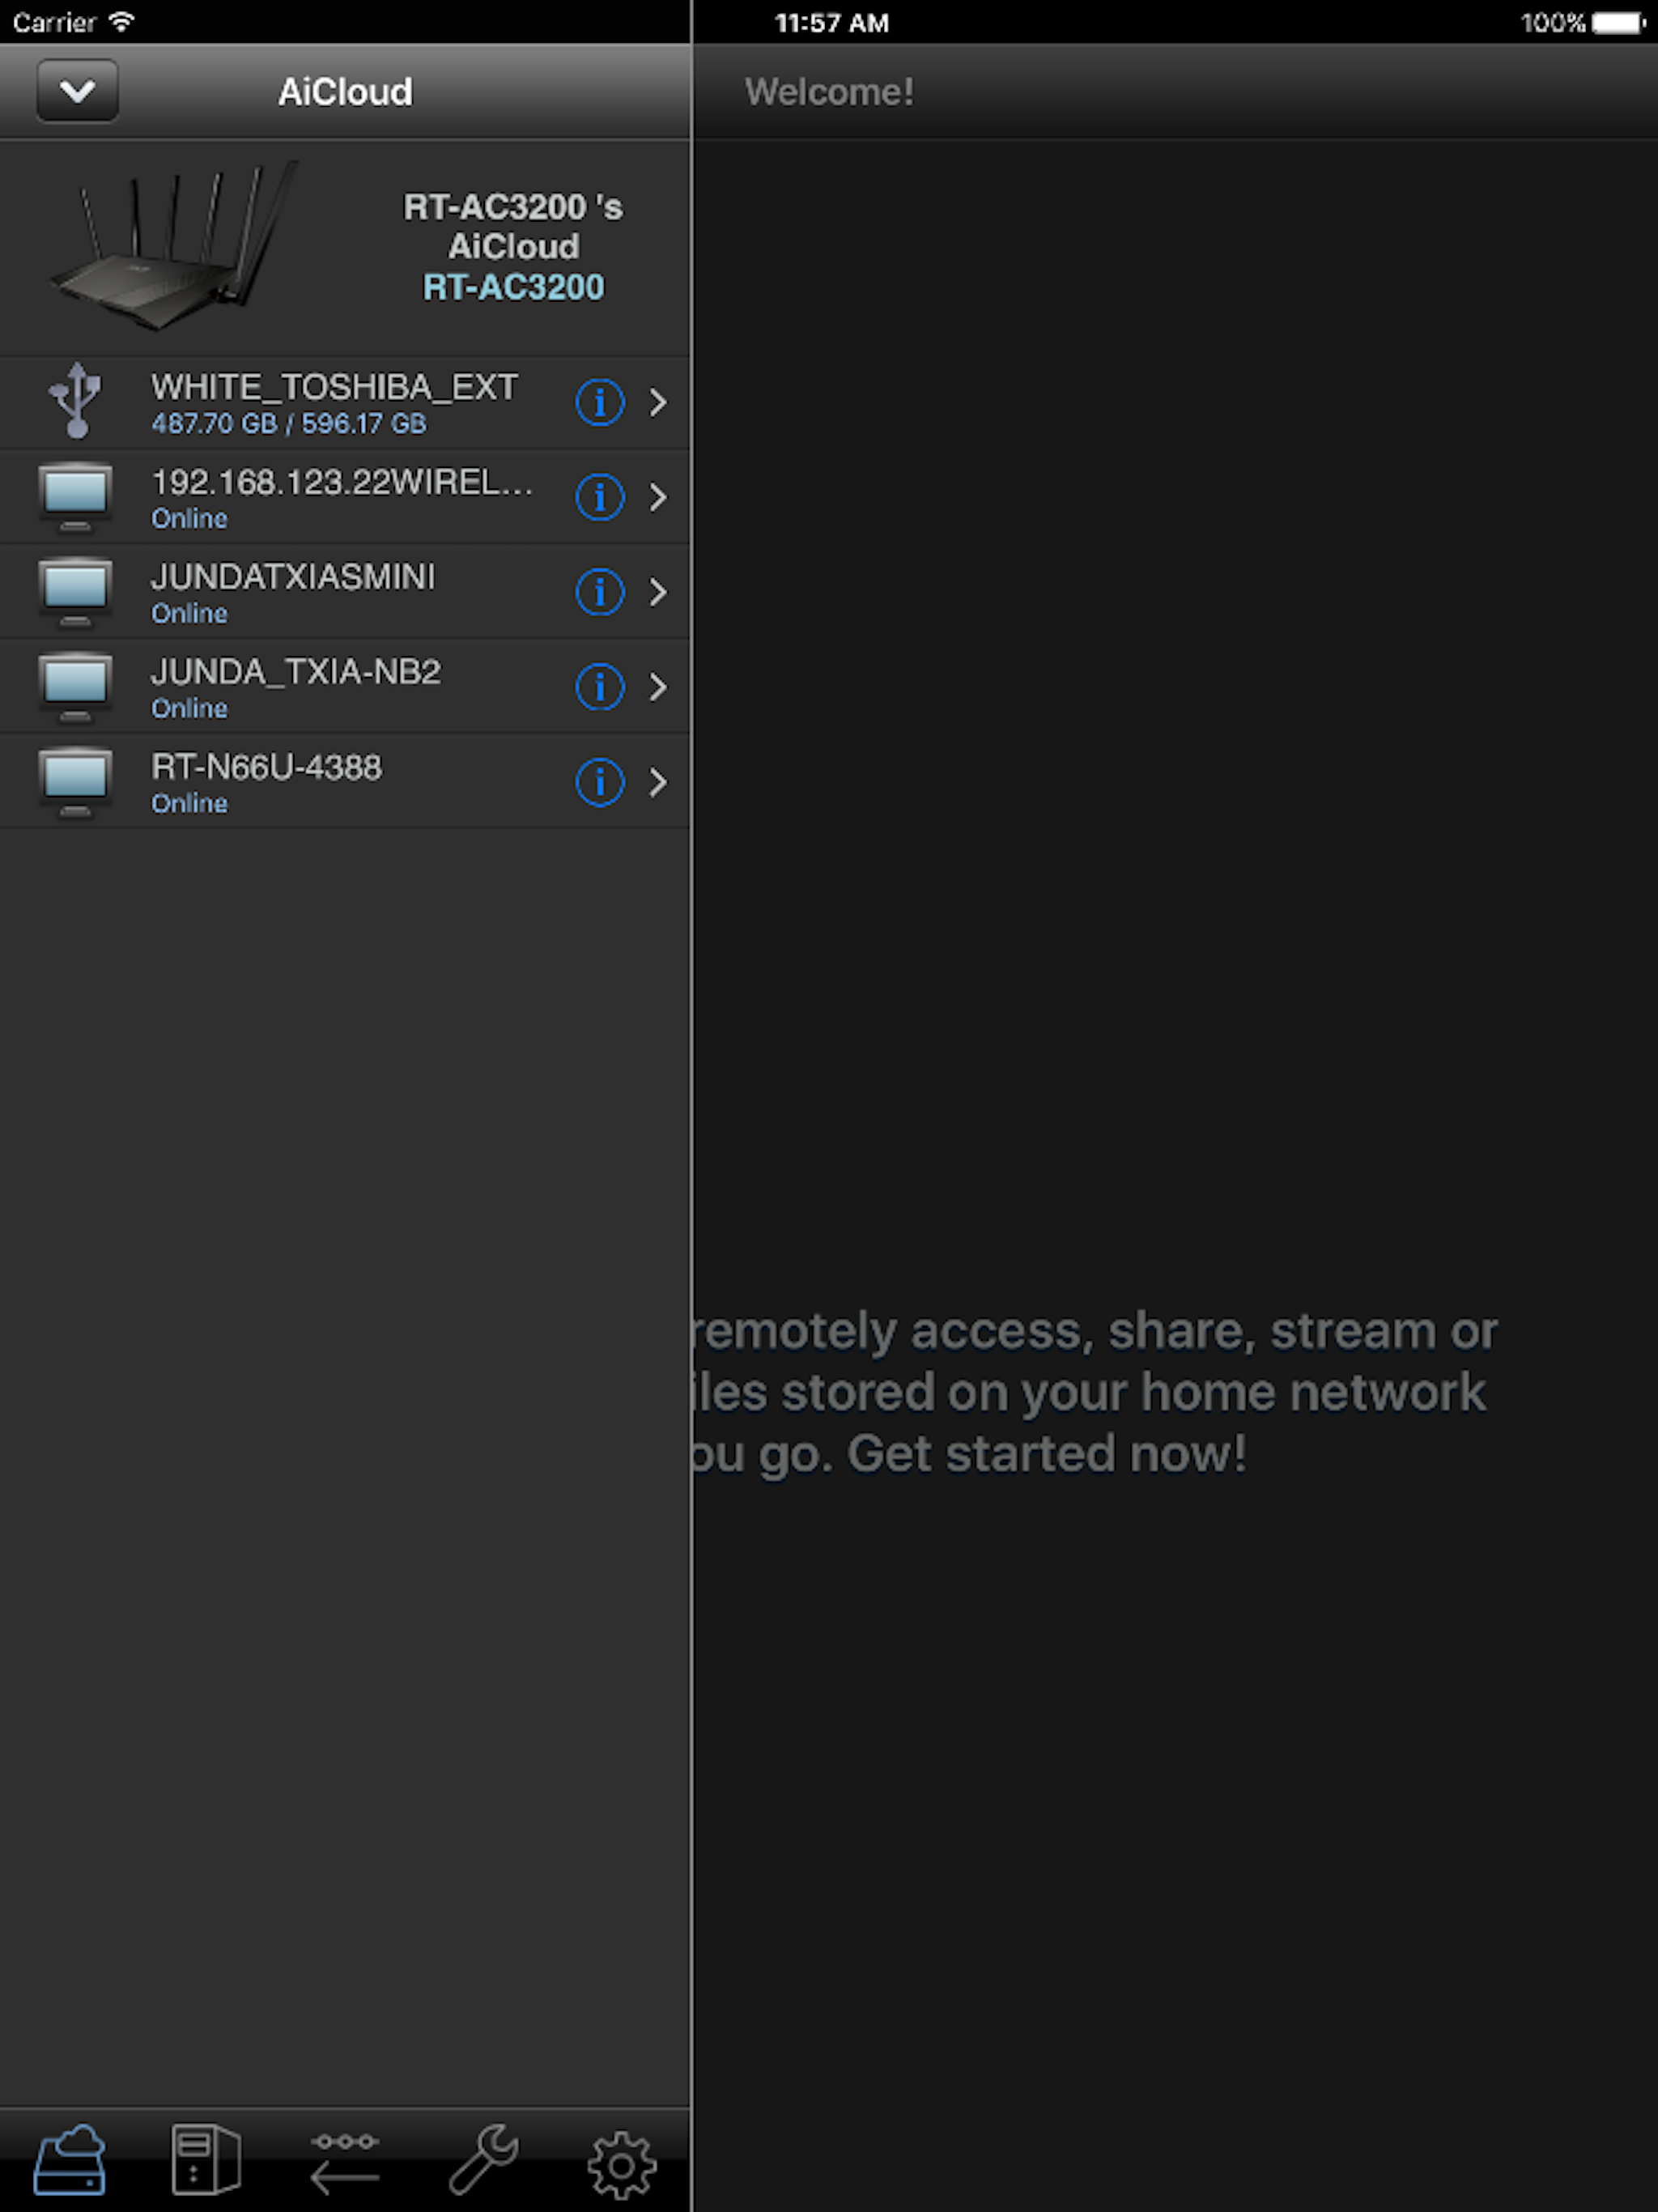Show info for 192.168.123.22WIREL device
The width and height of the screenshot is (1658, 2212).
[x=600, y=497]
